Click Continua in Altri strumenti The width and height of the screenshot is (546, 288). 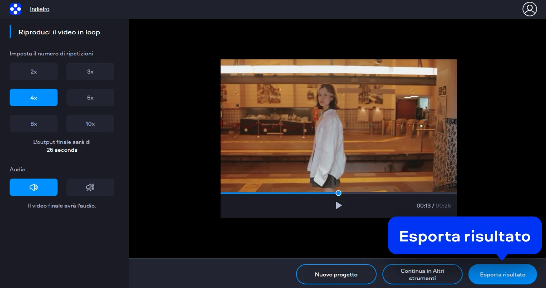pyautogui.click(x=422, y=275)
